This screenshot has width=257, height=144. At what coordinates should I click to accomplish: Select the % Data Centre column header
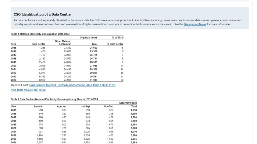pyautogui.click(x=115, y=44)
